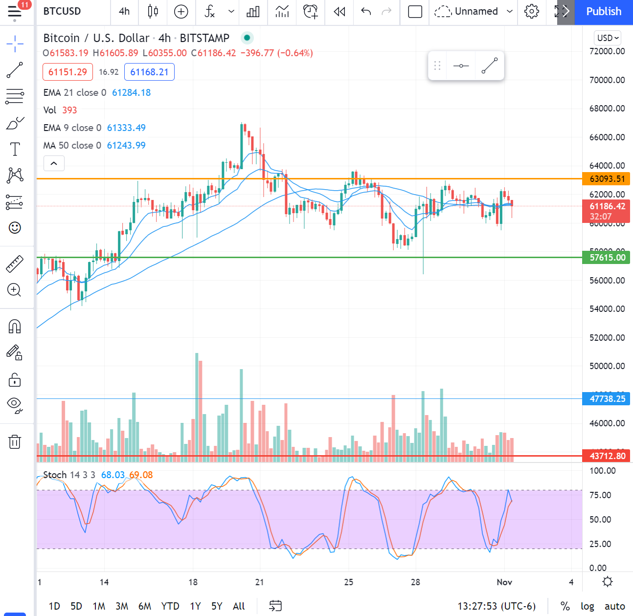Expand the layout dropdown arrow beside Unnamed
633x616 pixels.
pos(510,11)
